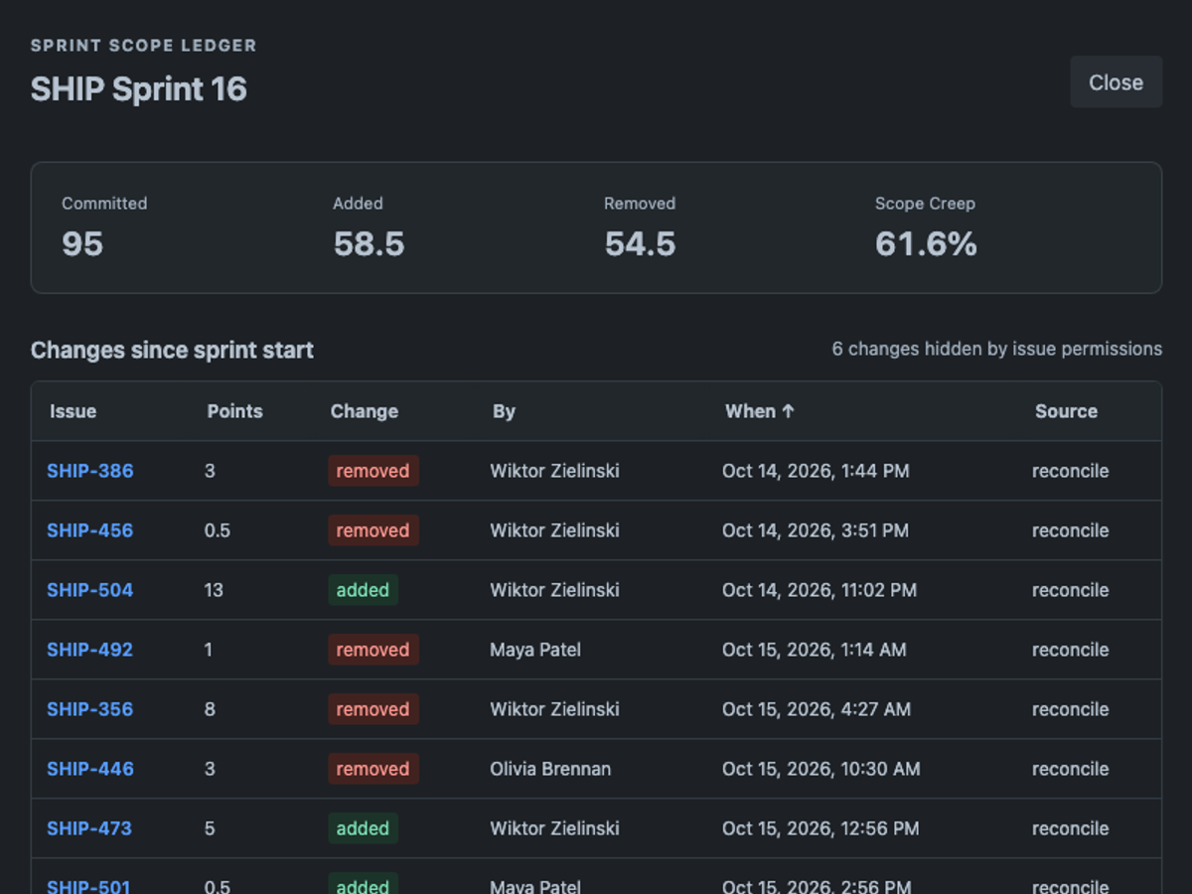Sort table by the When column
1192x894 pixels.
760,411
